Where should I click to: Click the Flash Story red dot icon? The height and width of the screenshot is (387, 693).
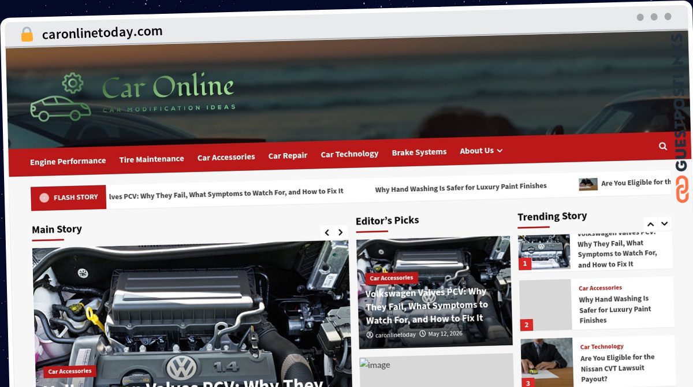[x=44, y=198]
